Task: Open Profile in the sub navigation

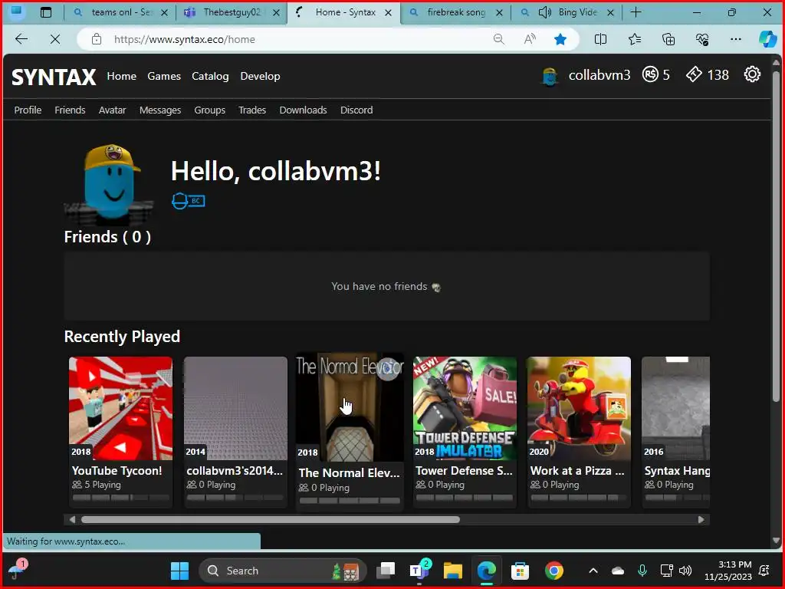Action: (28, 110)
